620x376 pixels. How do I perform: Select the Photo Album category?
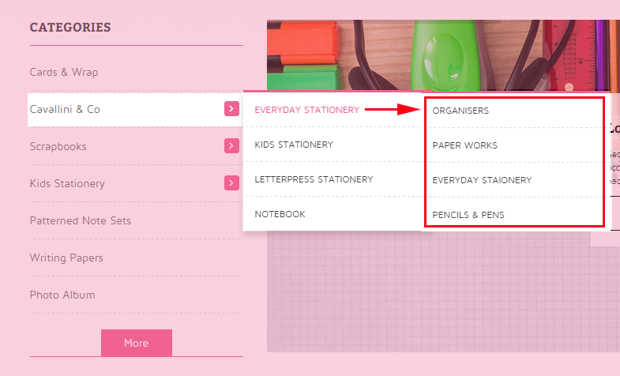tap(62, 295)
